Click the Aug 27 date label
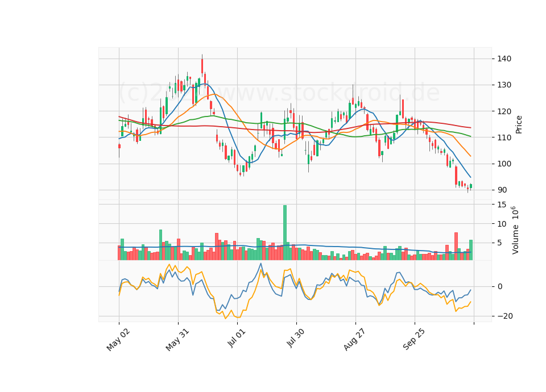The width and height of the screenshot is (546, 392). coord(354,340)
